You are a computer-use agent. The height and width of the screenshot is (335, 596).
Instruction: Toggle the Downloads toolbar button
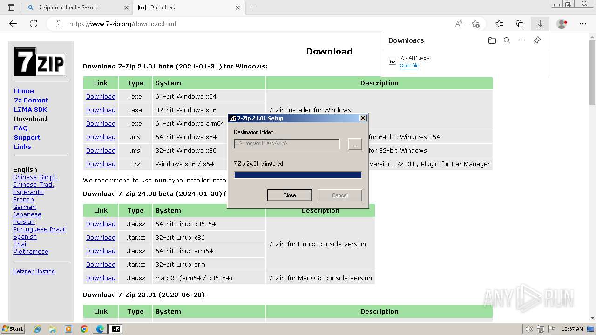540,24
